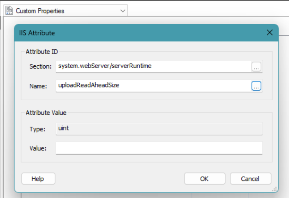This screenshot has height=198, width=289.
Task: Open the Custom Properties dropdown
Action: [65, 11]
